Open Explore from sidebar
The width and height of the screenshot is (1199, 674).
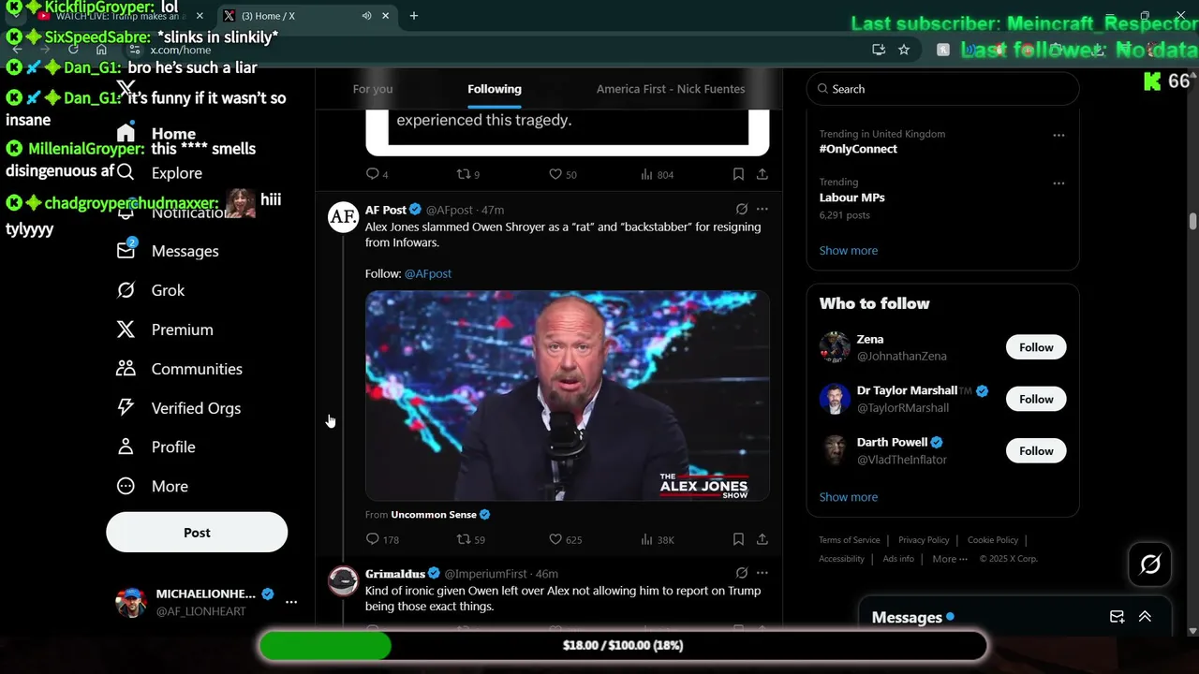159,173
